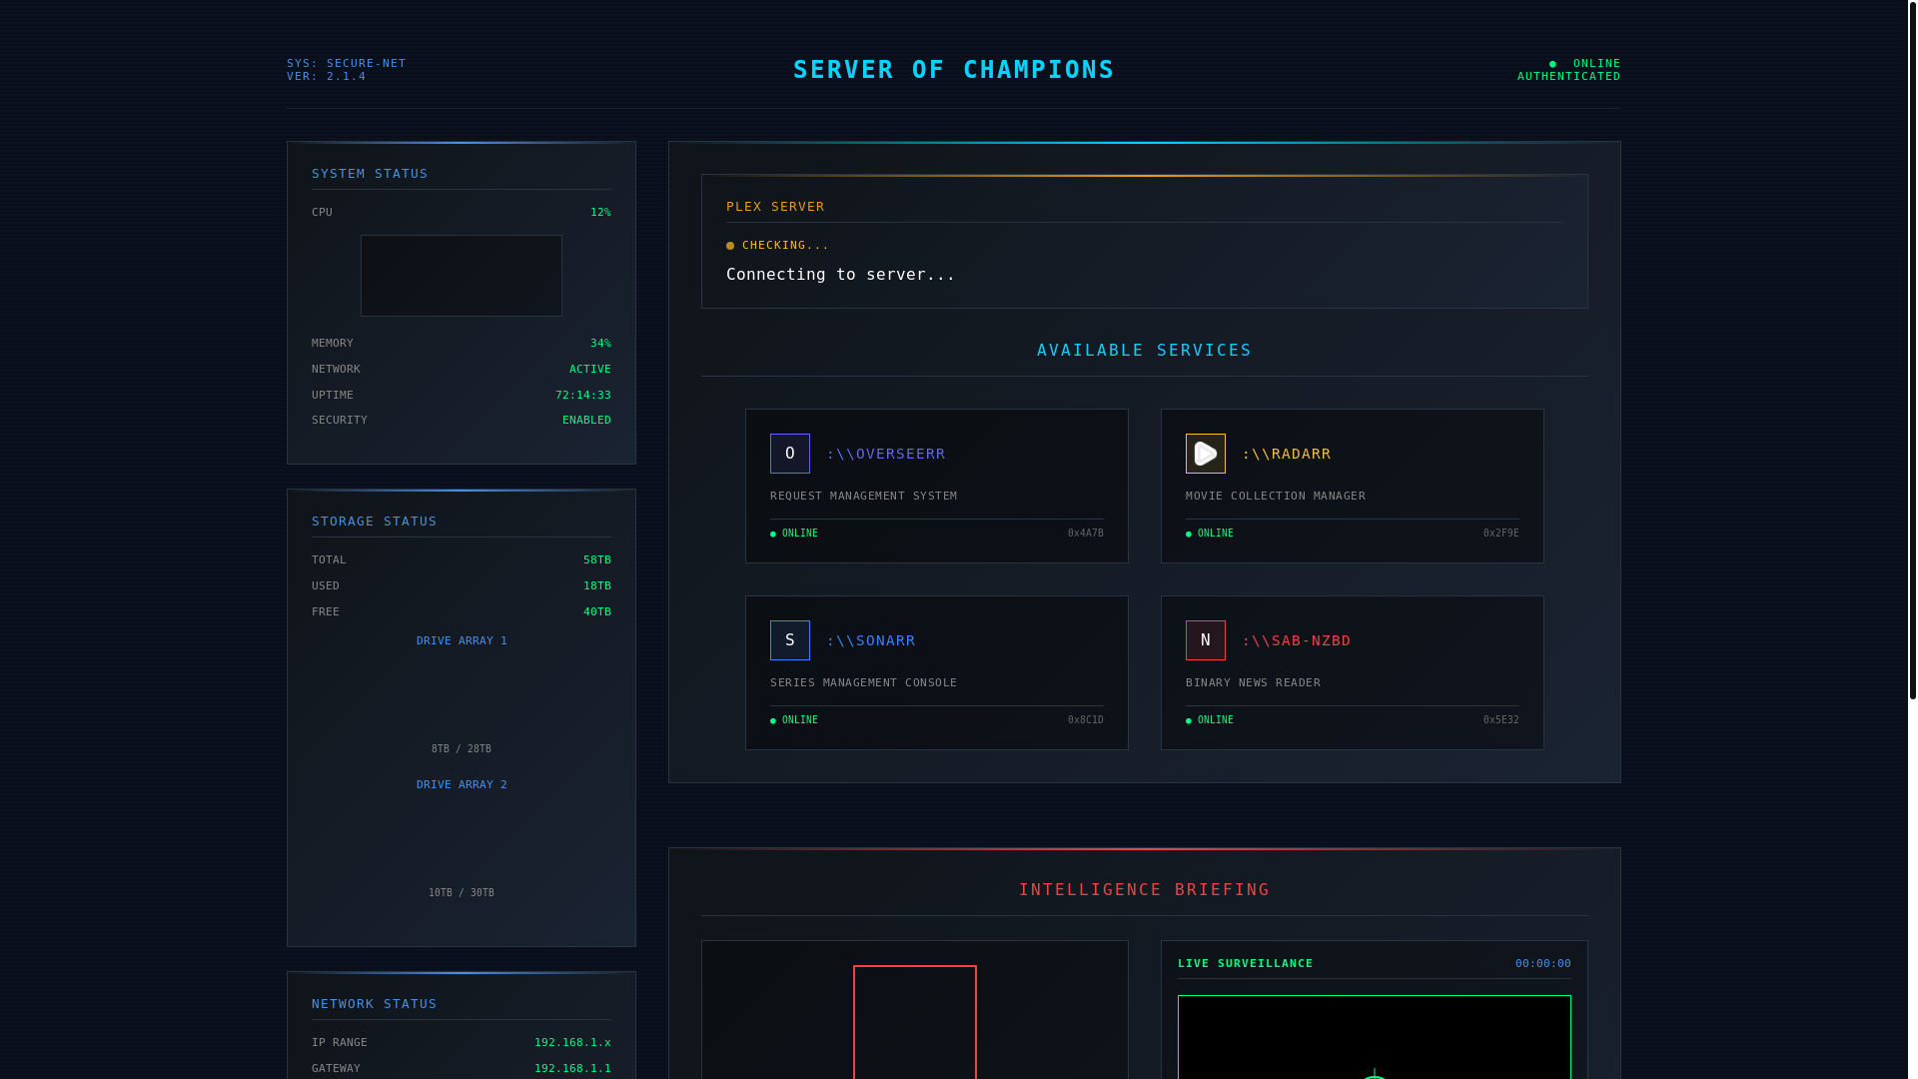Click BINARY NEWS READER description
This screenshot has width=1918, height=1079.
[1253, 683]
